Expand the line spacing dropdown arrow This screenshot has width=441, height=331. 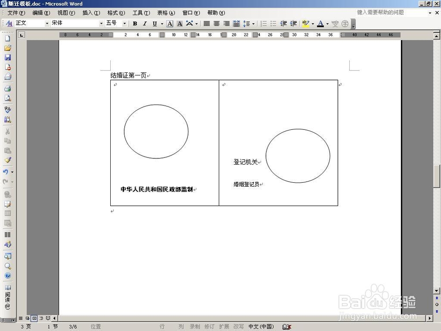coord(254,24)
